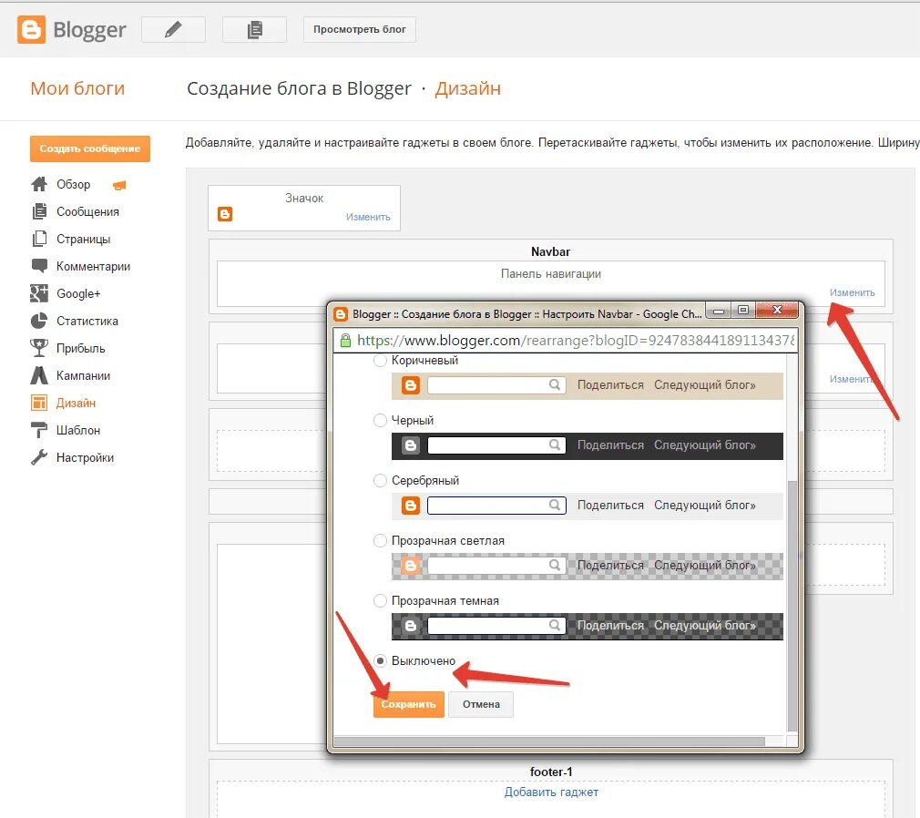Image resolution: width=920 pixels, height=818 pixels.
Task: Maximize the Настроить Navbar popup window
Action: coord(742,310)
